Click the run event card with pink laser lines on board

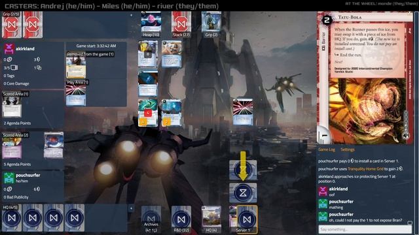[243, 112]
